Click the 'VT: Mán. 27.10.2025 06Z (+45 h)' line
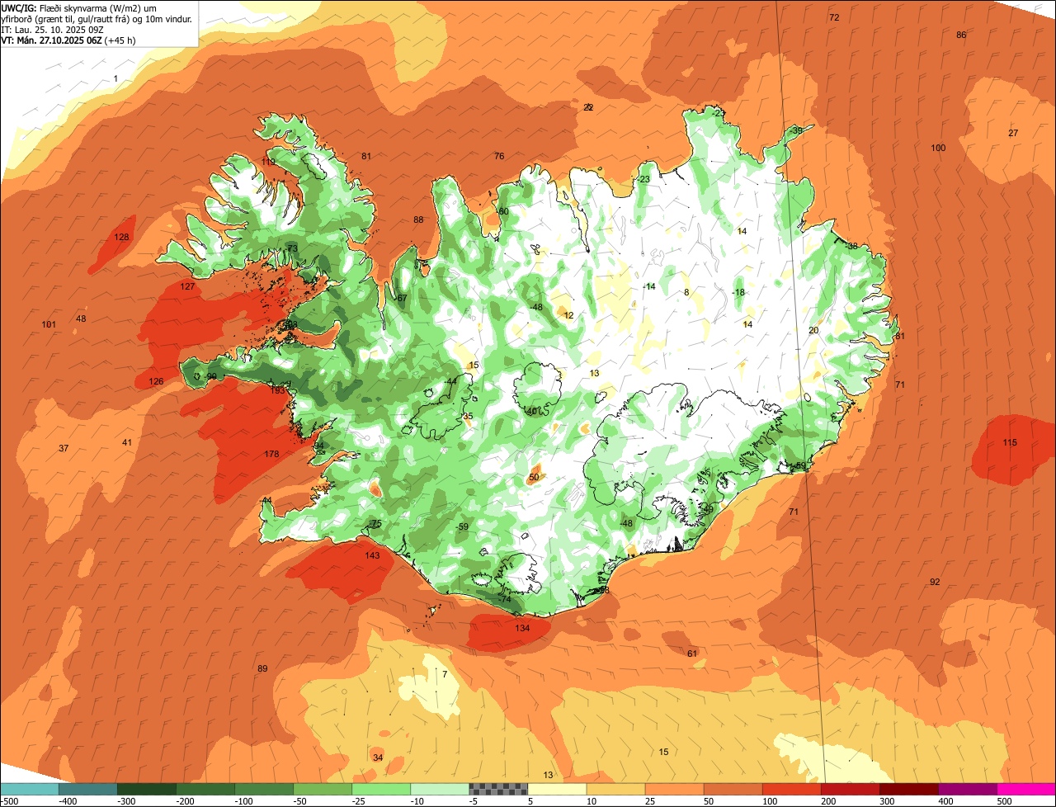Viewport: 1056px width, 807px height. 69,40
